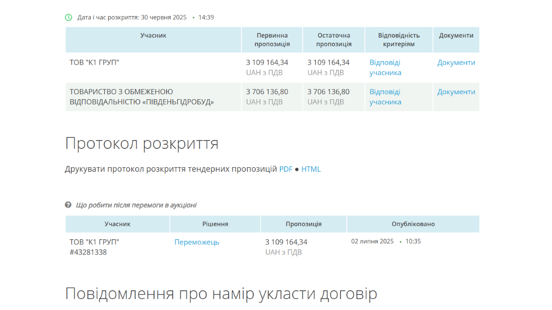Open PDF version of disclosure protocol
Viewport: 552px width, 310px height.
(x=286, y=169)
